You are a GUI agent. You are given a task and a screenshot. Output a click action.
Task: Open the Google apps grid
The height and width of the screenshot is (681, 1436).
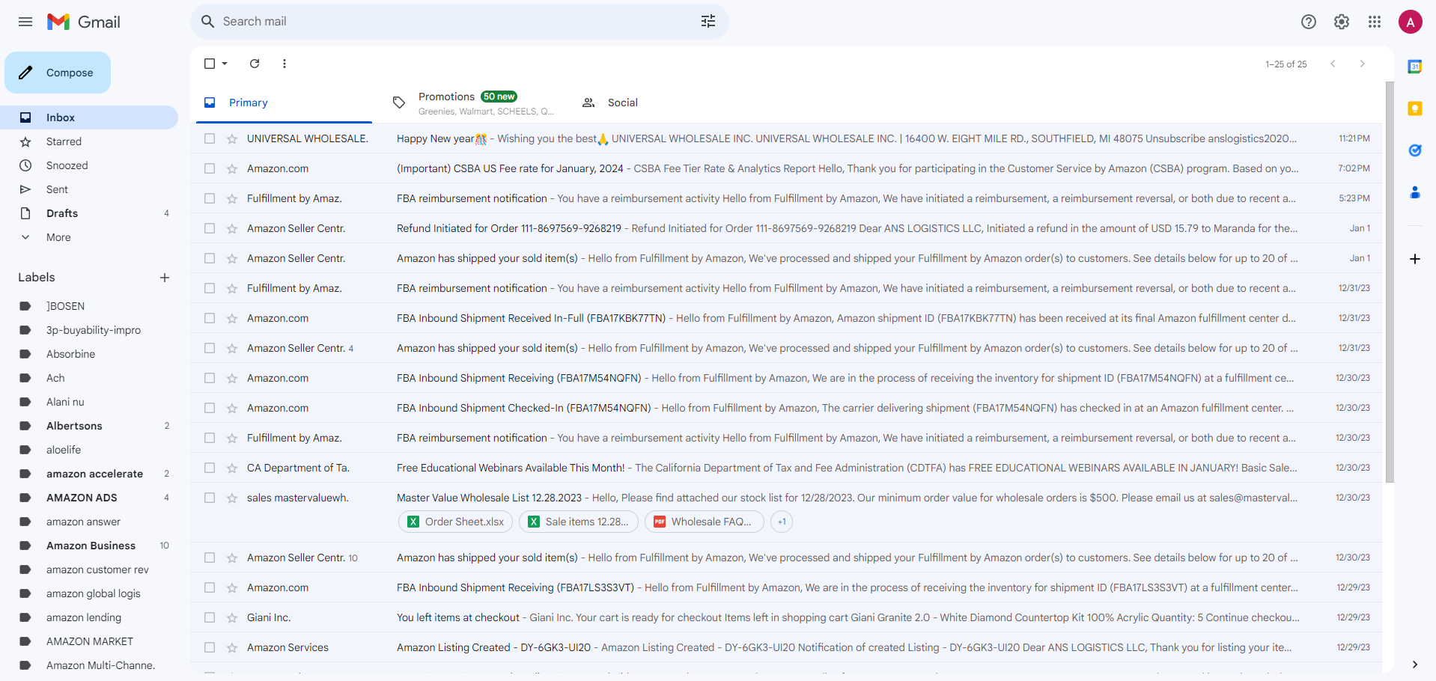tap(1375, 22)
